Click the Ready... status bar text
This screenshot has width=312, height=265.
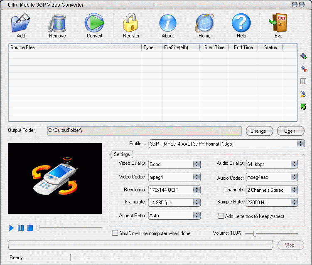pyautogui.click(x=18, y=258)
